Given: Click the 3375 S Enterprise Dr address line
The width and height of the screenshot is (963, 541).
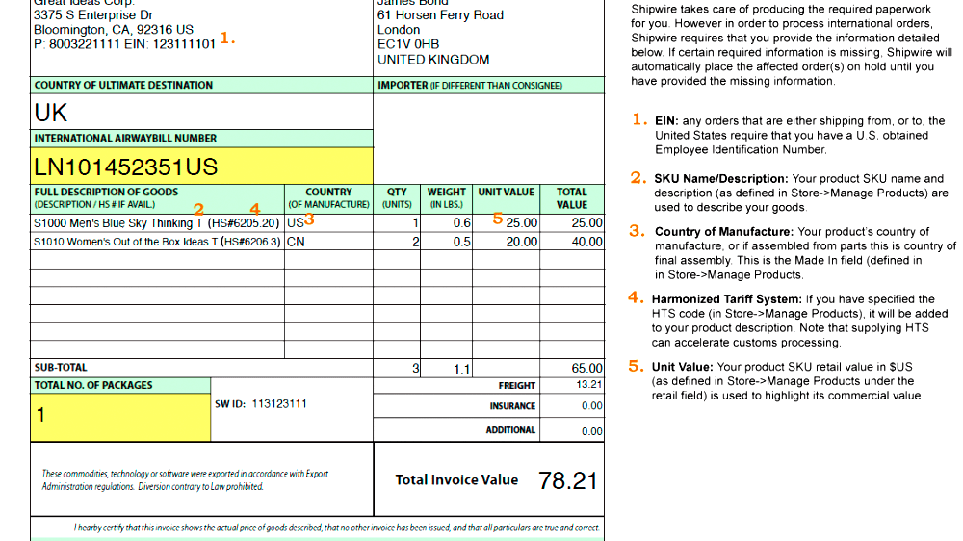Looking at the screenshot, I should pos(93,15).
